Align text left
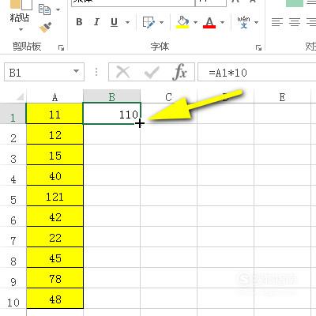Viewport: 316px width, 316px height. tap(277, 22)
